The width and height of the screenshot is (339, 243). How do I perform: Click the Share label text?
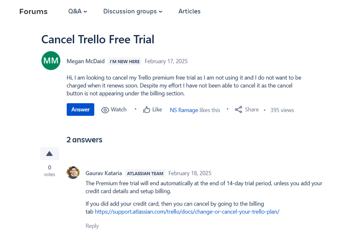pyautogui.click(x=252, y=110)
